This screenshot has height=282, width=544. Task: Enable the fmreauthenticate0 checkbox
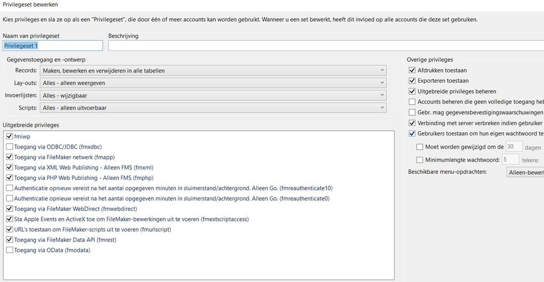click(x=10, y=198)
